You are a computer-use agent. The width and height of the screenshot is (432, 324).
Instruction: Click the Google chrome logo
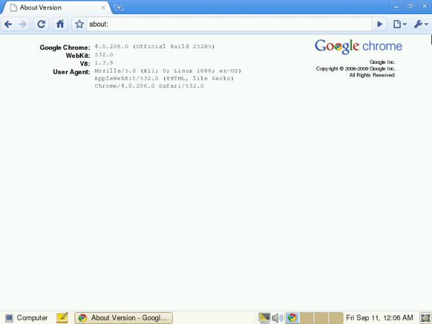click(x=358, y=47)
